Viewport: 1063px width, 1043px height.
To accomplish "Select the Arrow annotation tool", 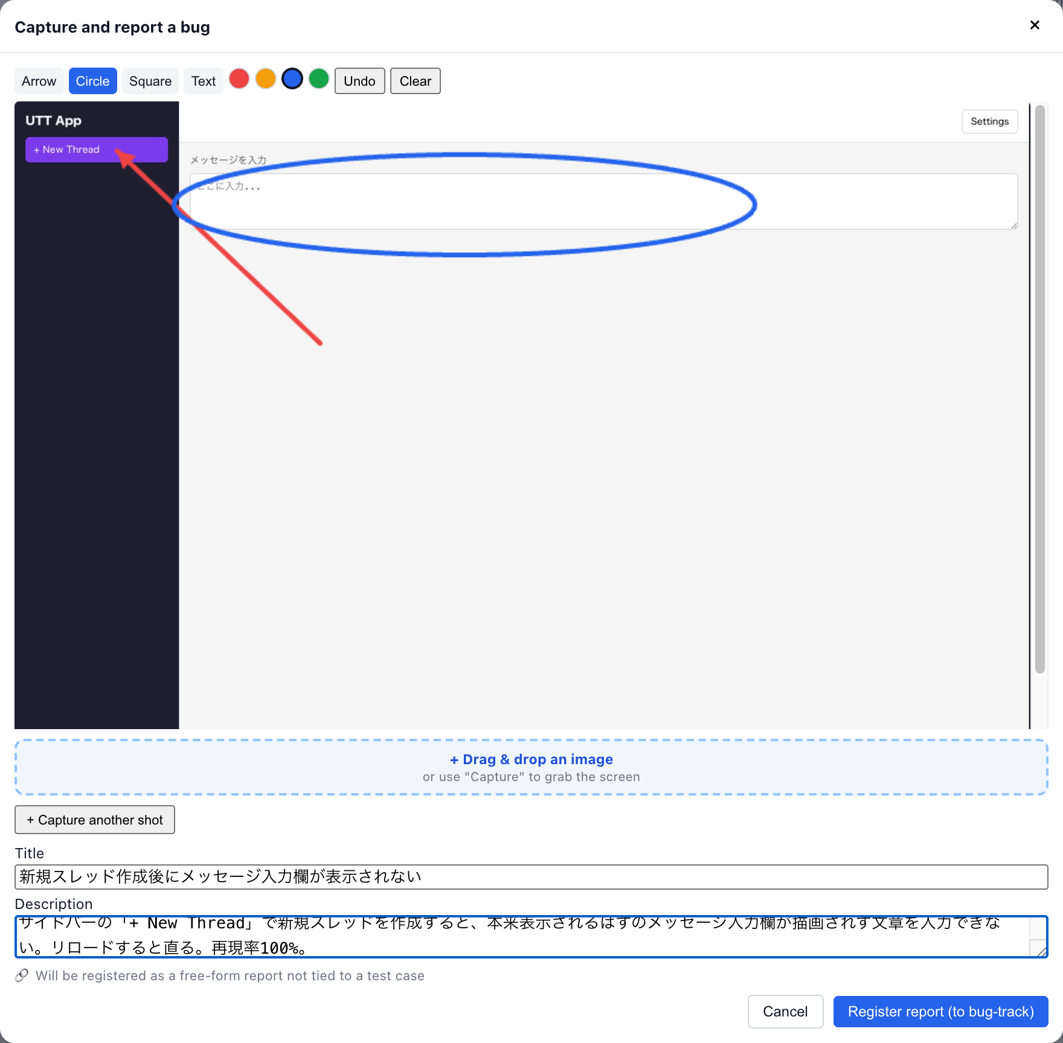I will 39,81.
